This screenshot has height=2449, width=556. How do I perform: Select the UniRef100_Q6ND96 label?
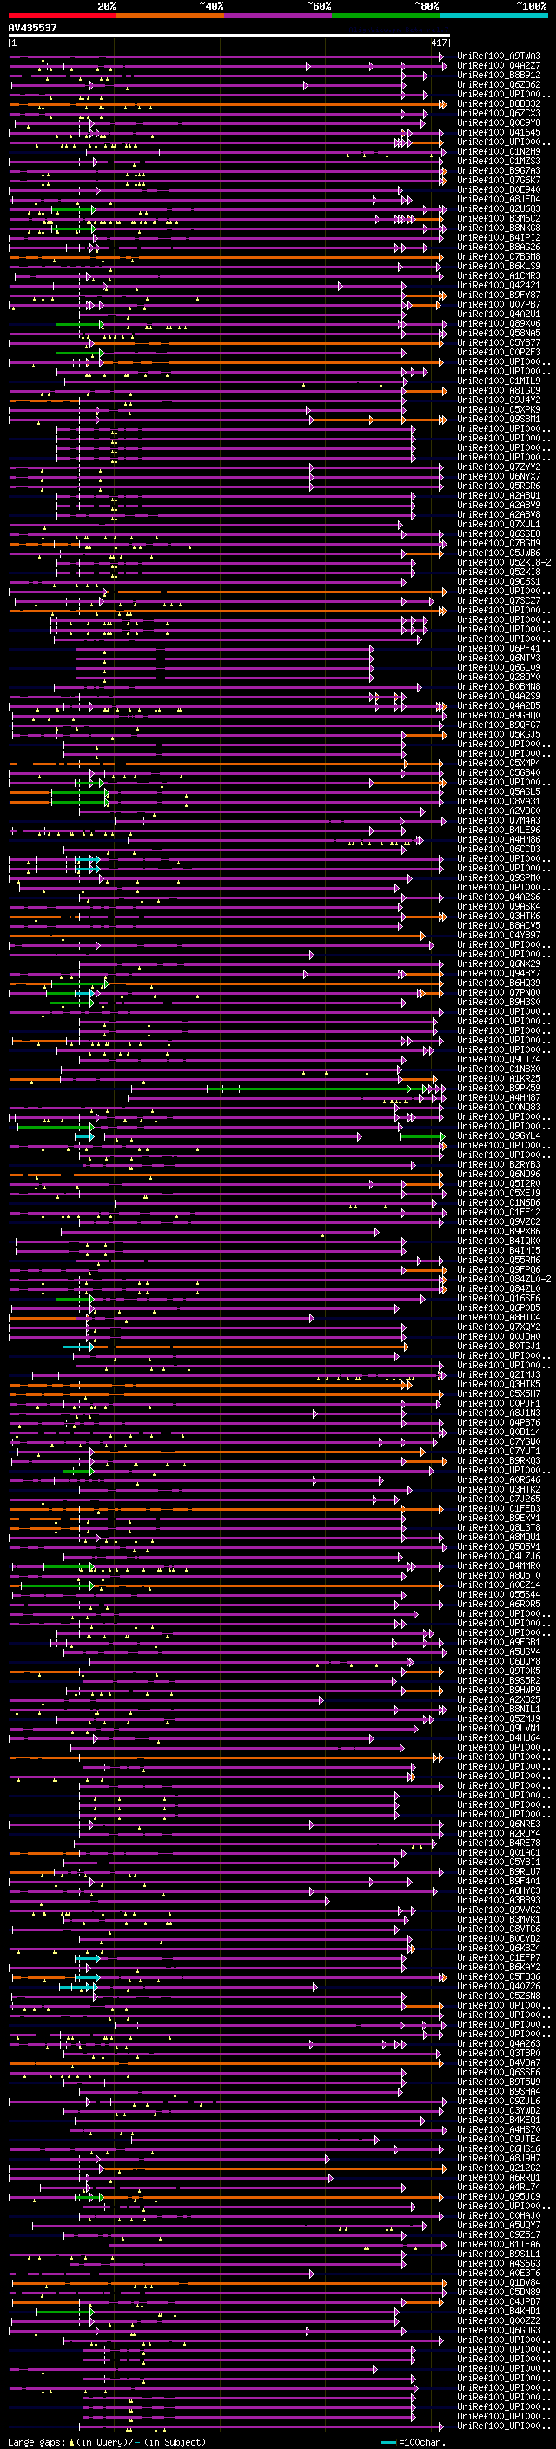(x=499, y=1175)
